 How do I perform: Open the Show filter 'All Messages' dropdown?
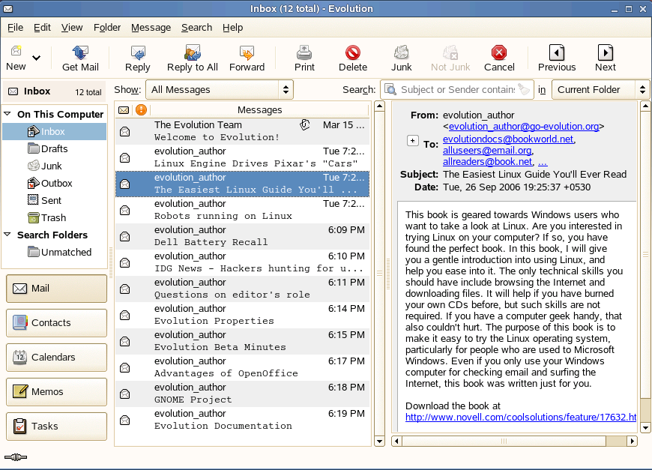[x=219, y=90]
